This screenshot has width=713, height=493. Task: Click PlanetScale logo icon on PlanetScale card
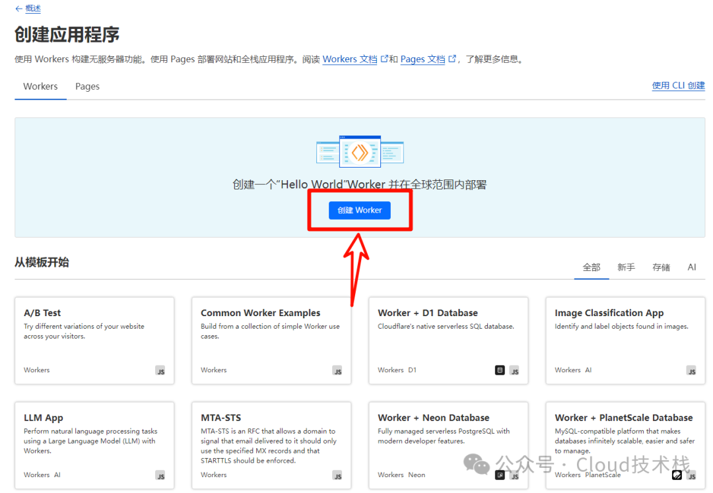677,475
